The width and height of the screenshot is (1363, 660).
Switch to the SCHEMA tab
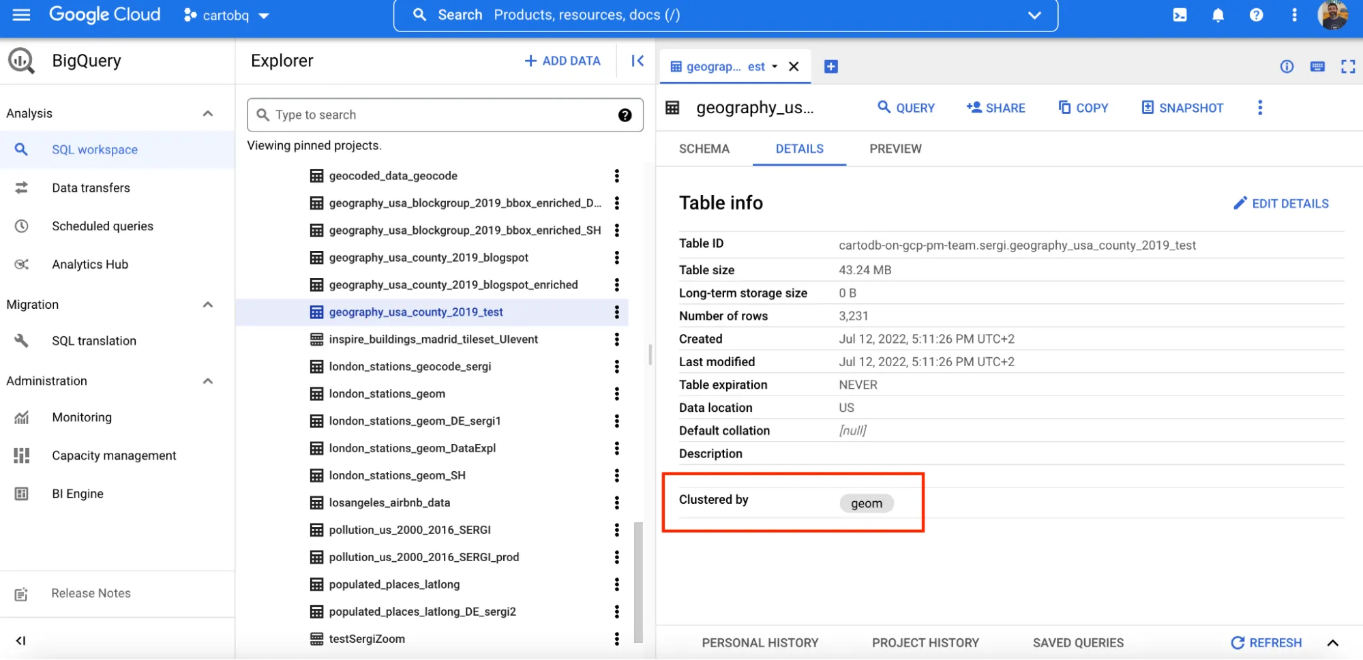(704, 149)
